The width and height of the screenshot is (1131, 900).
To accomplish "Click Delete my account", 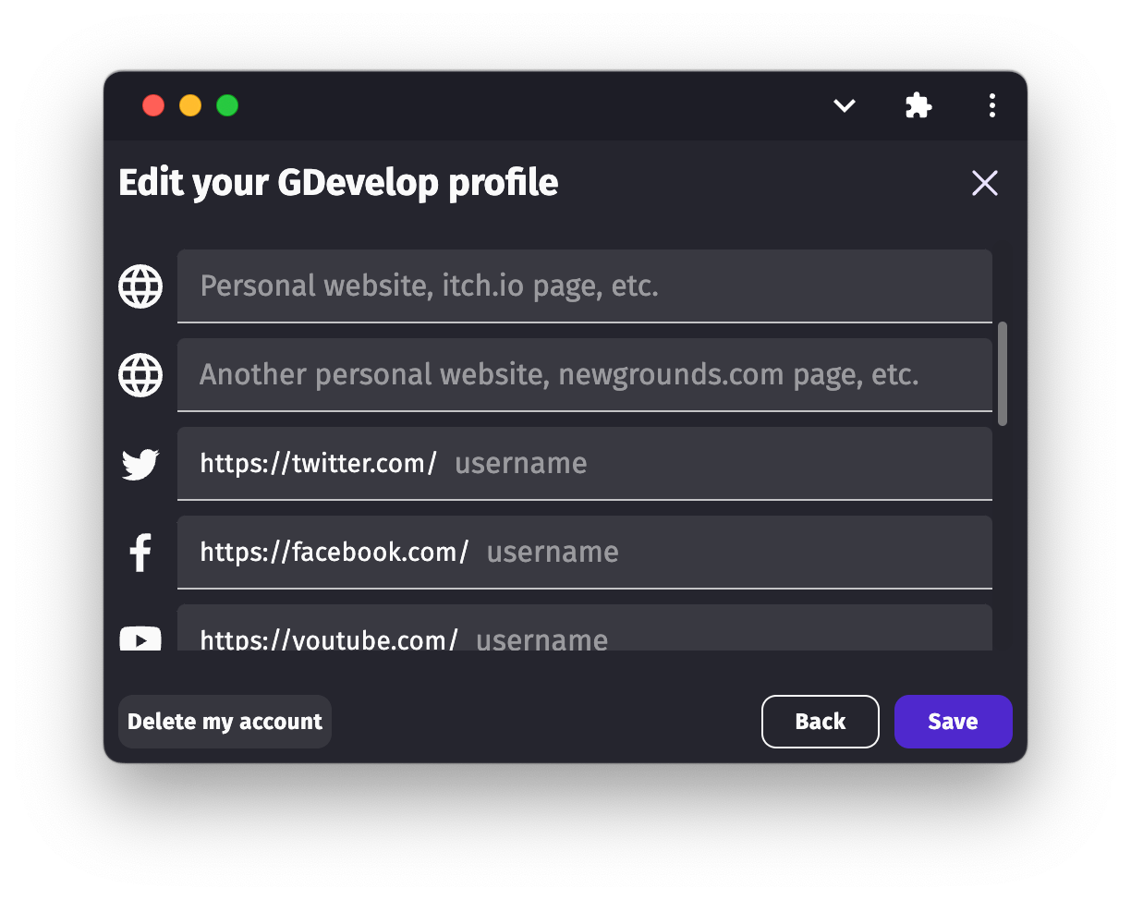I will 225,722.
